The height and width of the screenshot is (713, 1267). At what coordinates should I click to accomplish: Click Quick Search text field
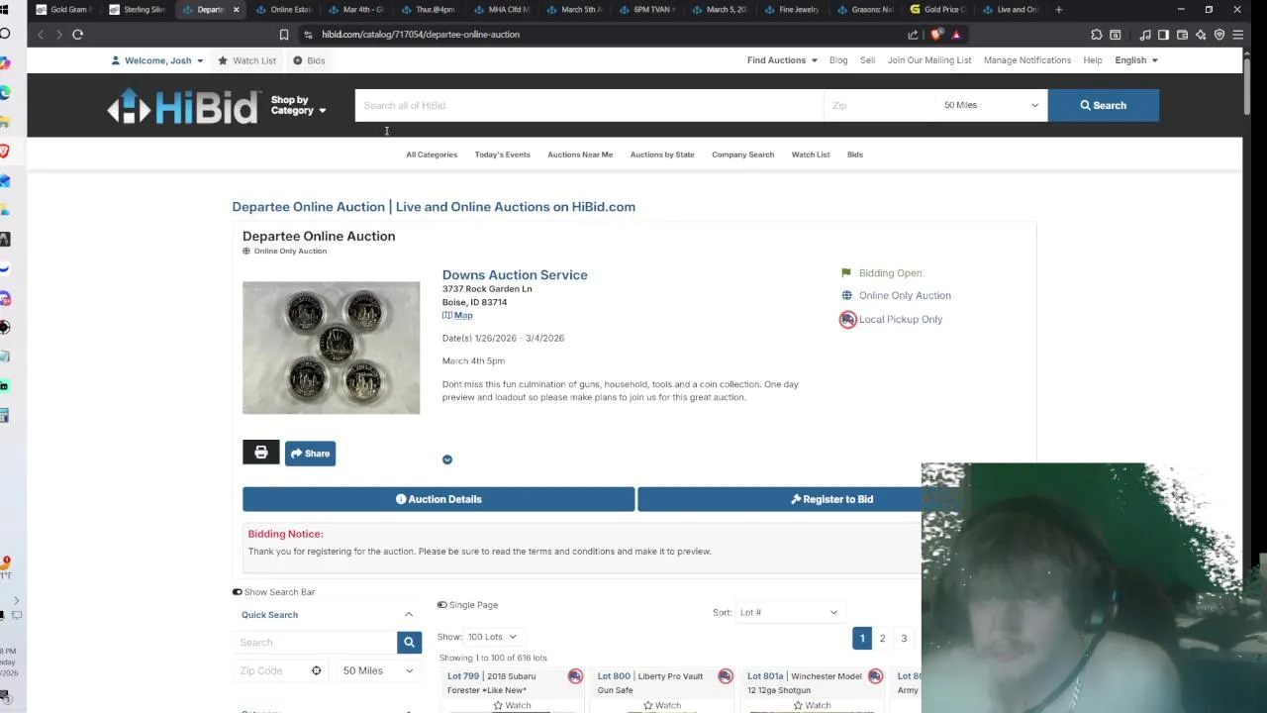click(x=315, y=643)
